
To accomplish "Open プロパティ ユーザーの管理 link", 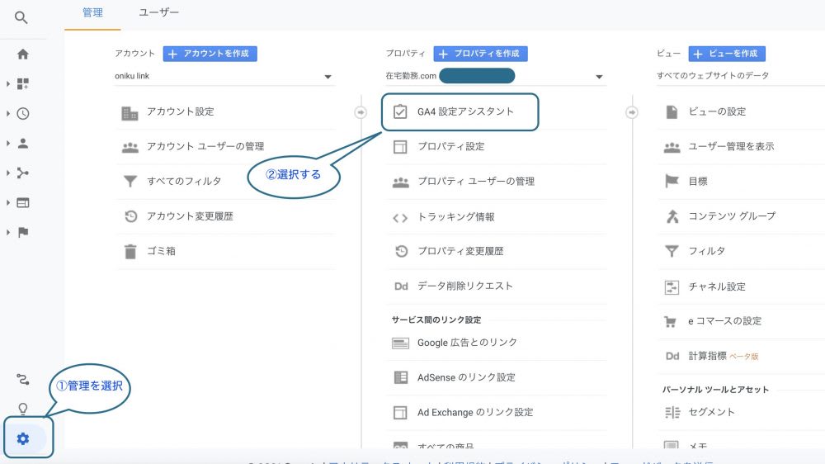I will pyautogui.click(x=476, y=182).
